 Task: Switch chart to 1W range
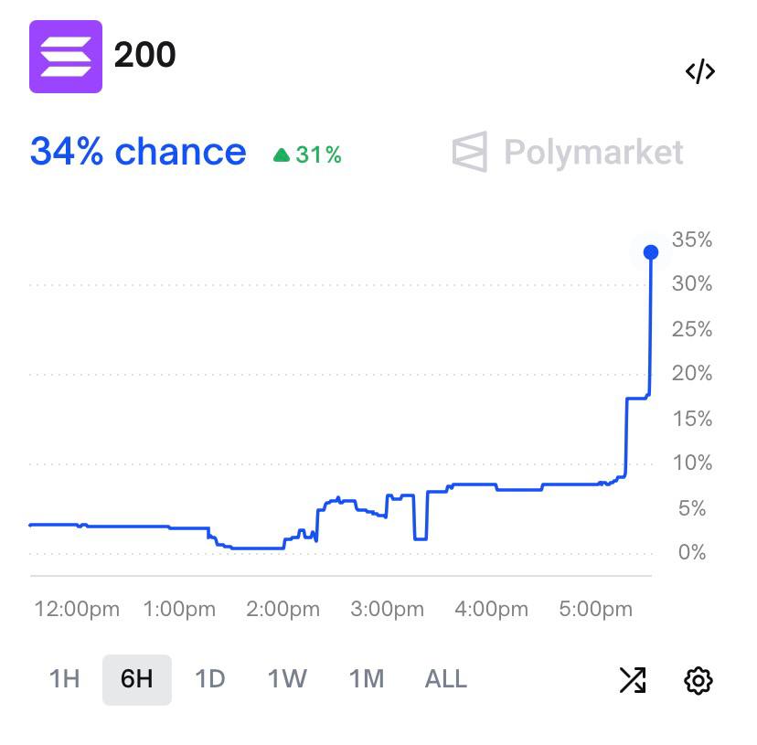pyautogui.click(x=287, y=679)
